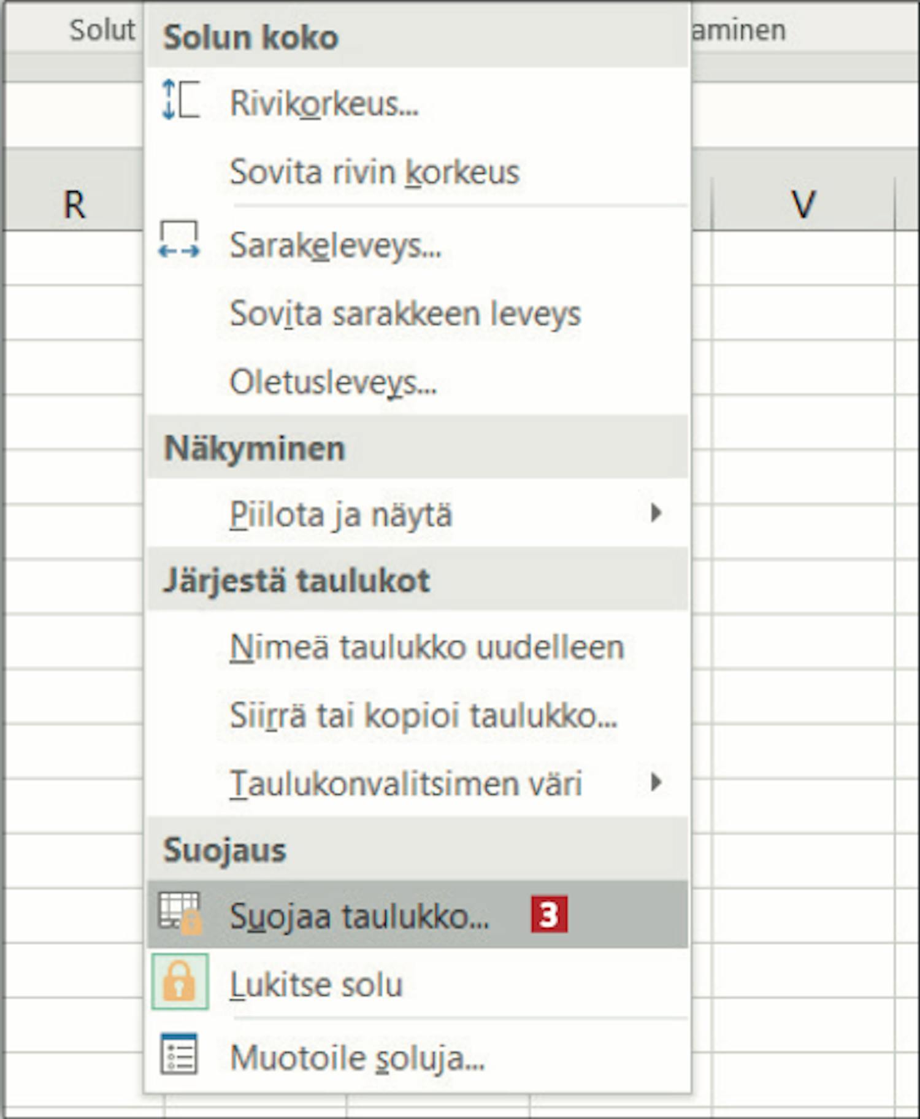Open the Piilota ja näytä entry

pyautogui.click(x=418, y=513)
